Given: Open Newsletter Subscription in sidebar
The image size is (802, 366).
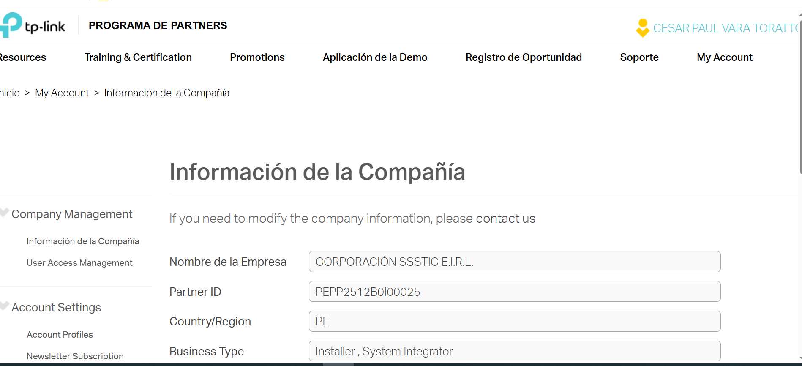Looking at the screenshot, I should [x=75, y=356].
